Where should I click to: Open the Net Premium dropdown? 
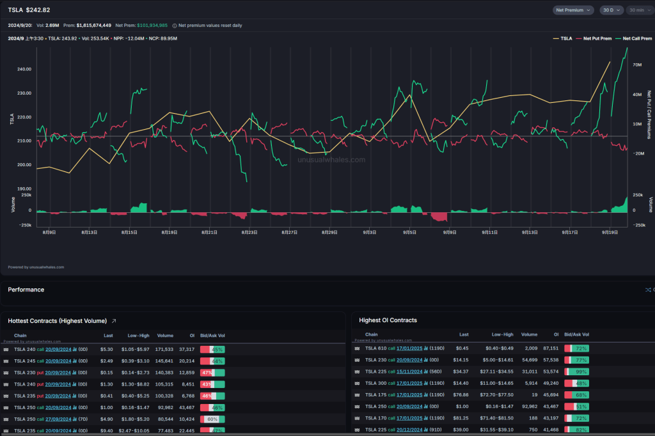pos(573,10)
